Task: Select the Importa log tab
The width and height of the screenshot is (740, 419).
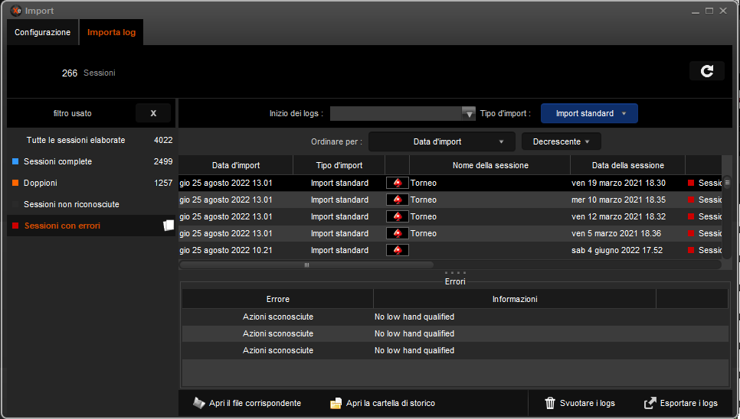Action: click(x=111, y=32)
